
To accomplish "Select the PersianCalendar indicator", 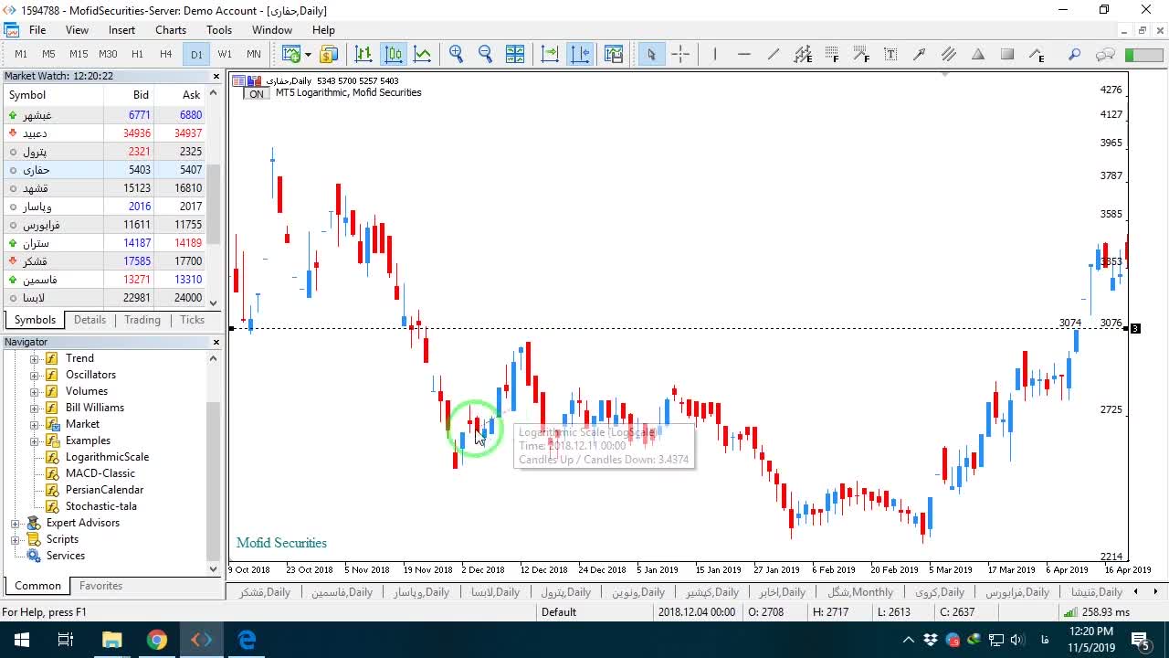I will (x=104, y=490).
